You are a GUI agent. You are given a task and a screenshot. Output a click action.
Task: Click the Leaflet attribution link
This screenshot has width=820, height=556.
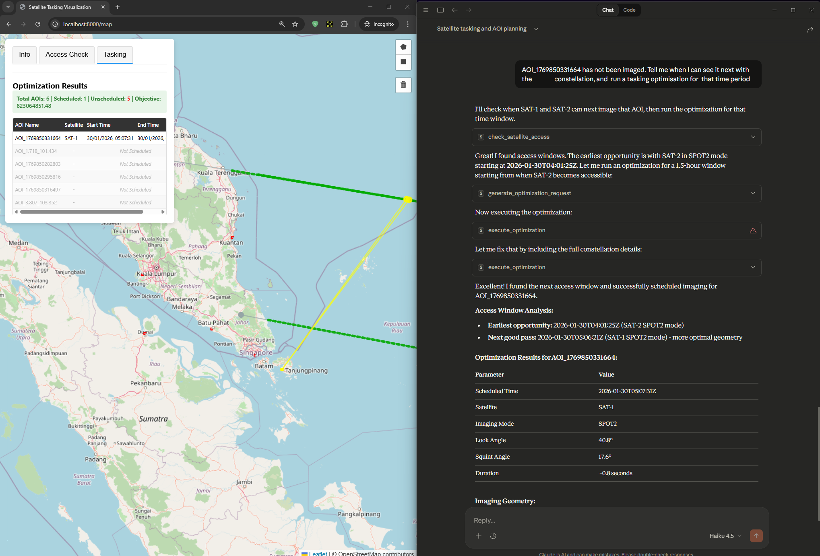click(320, 554)
